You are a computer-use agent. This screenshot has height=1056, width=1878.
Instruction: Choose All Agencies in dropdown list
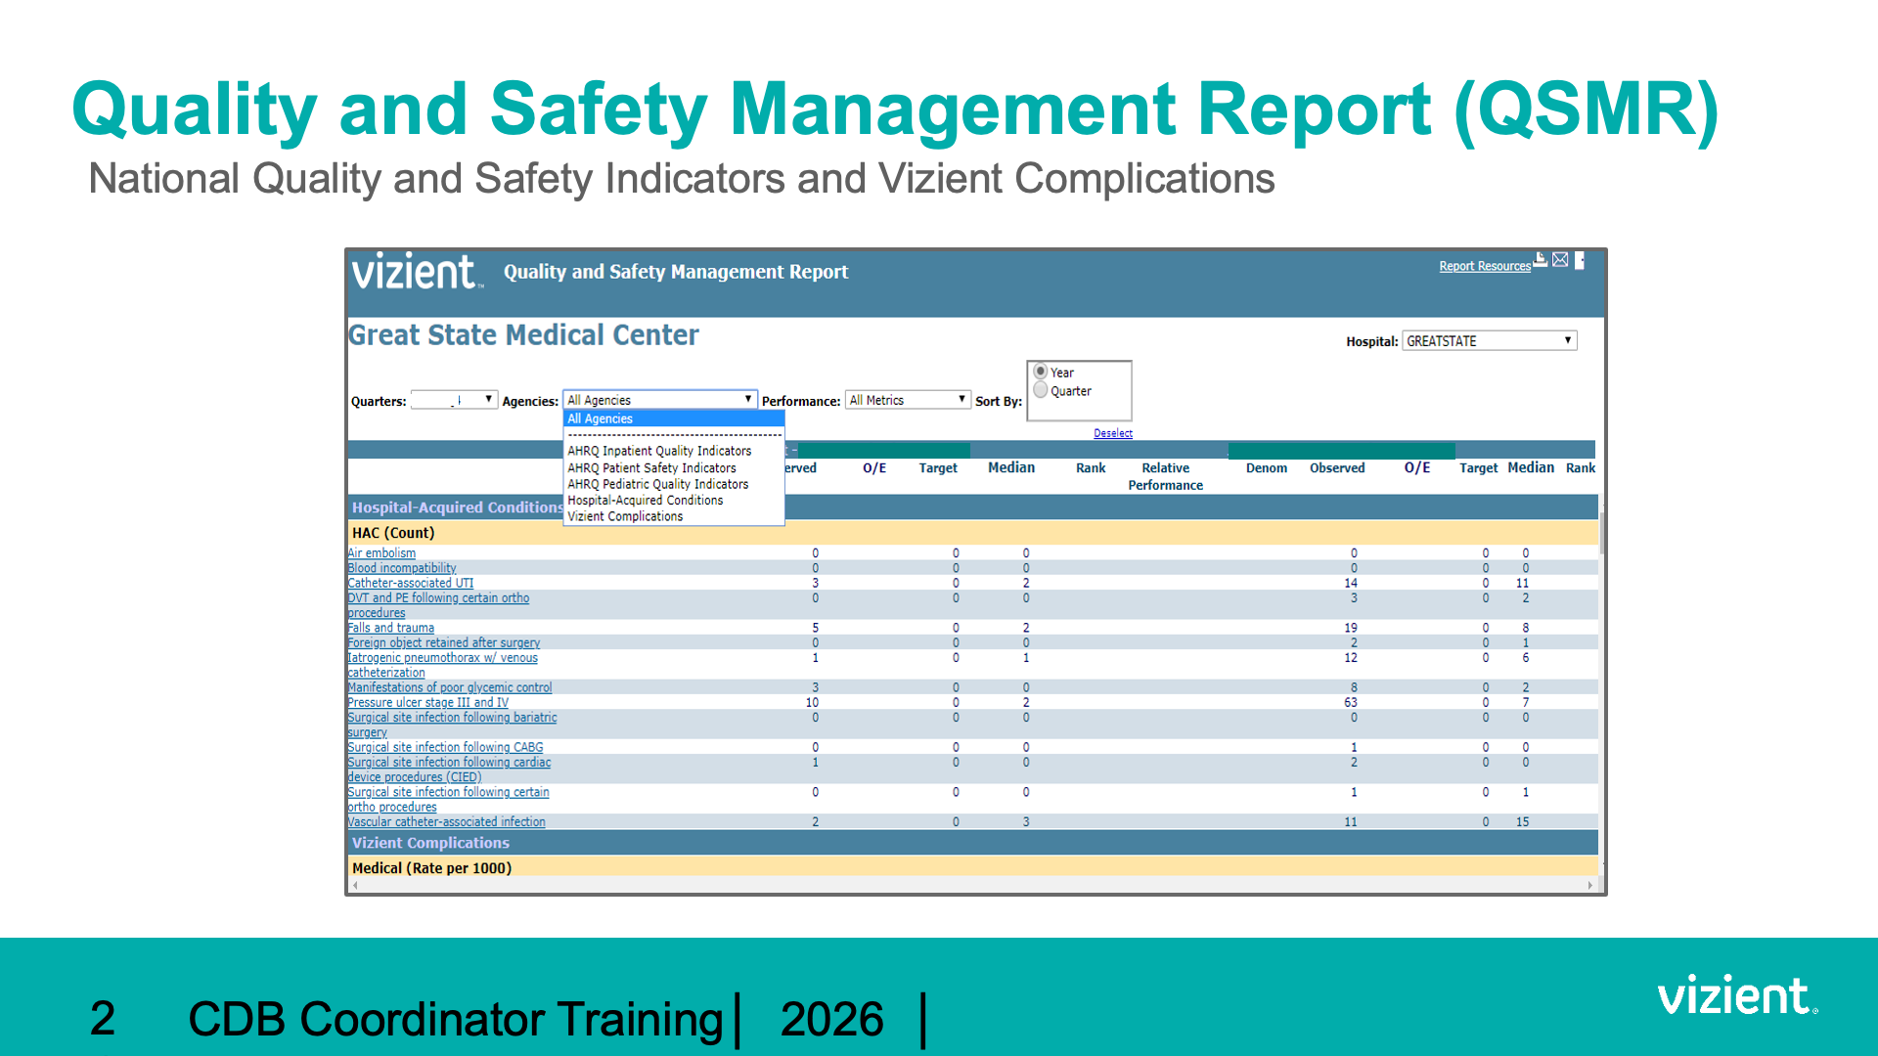(674, 418)
